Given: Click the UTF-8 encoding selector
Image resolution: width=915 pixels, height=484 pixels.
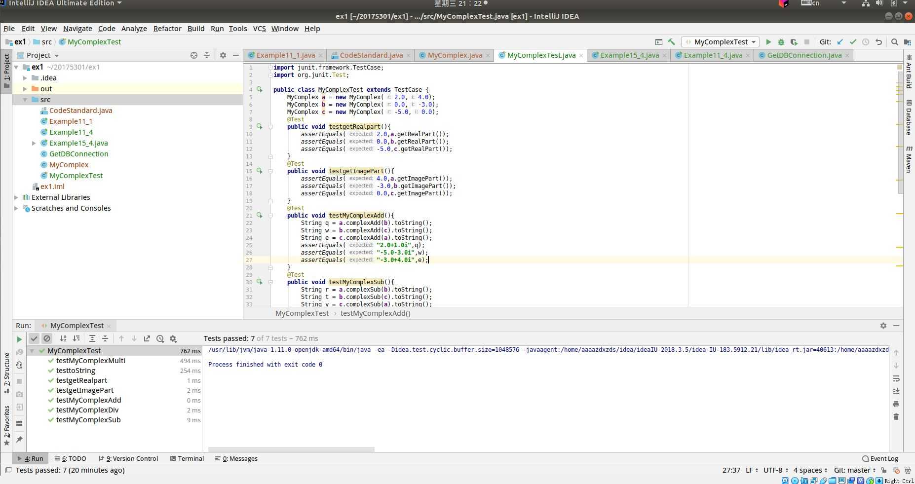Looking at the screenshot, I should tap(776, 470).
